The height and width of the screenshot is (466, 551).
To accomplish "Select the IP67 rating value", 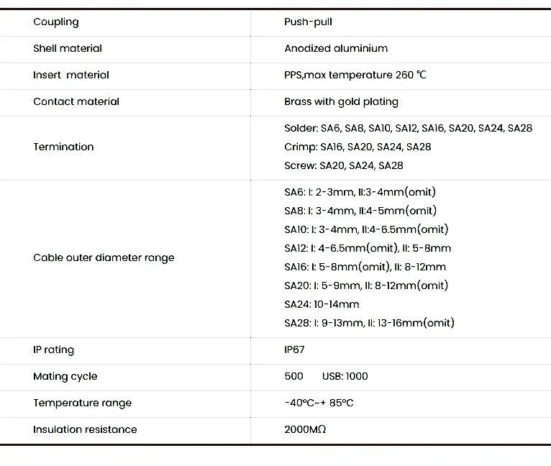I will 294,349.
